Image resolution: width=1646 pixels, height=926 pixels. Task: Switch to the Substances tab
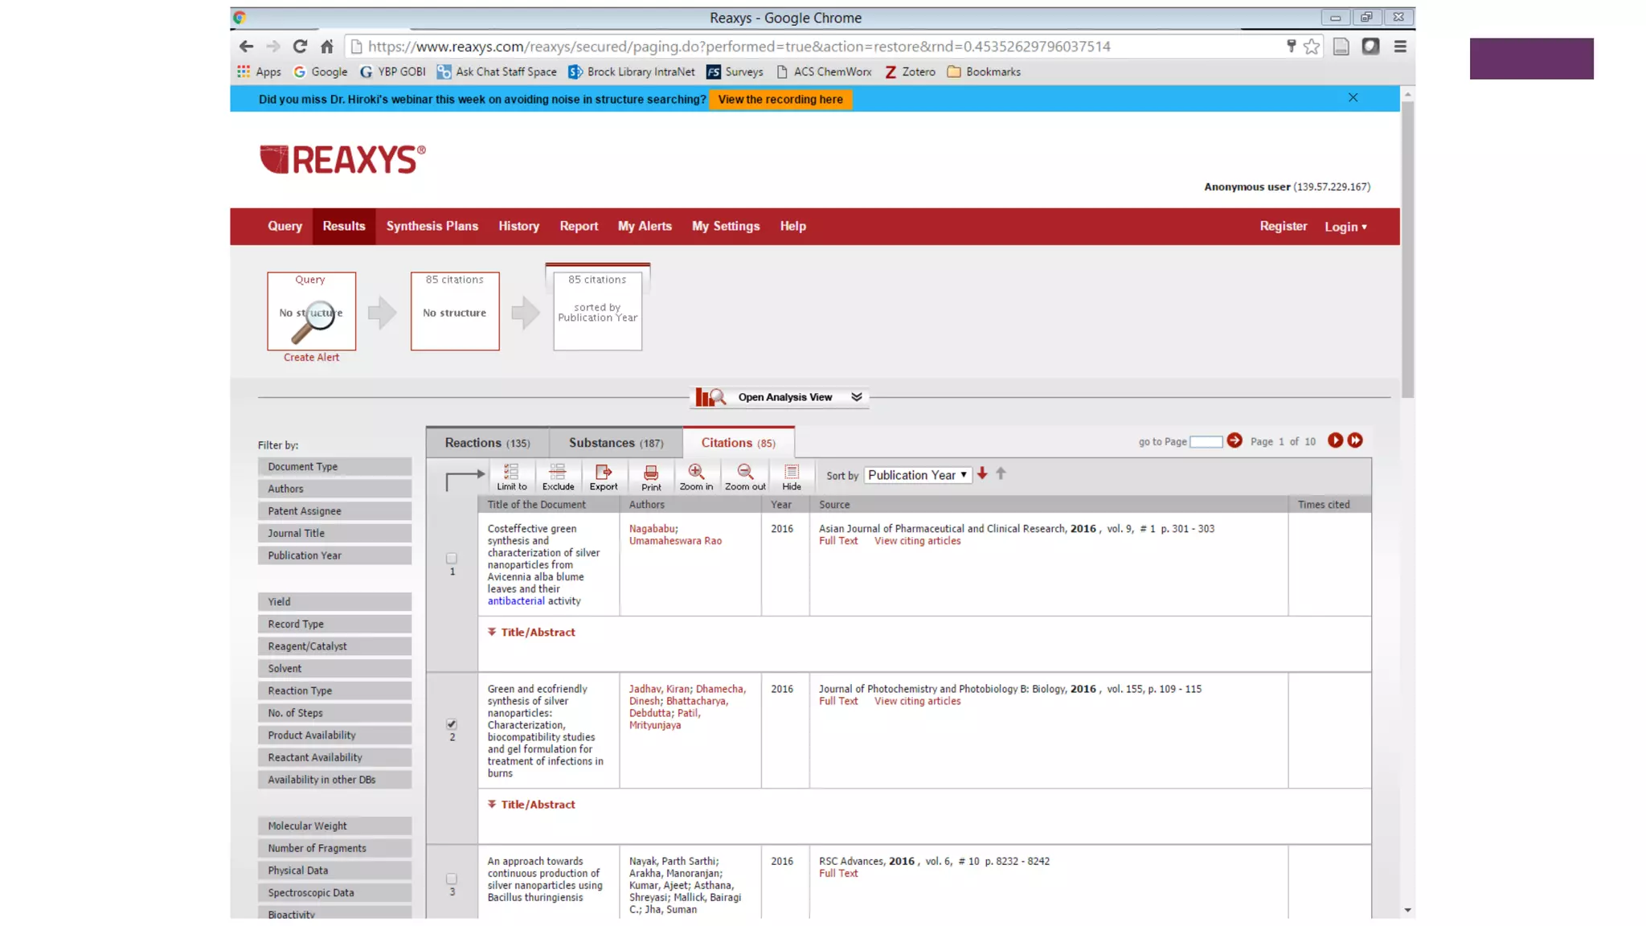tap(616, 443)
